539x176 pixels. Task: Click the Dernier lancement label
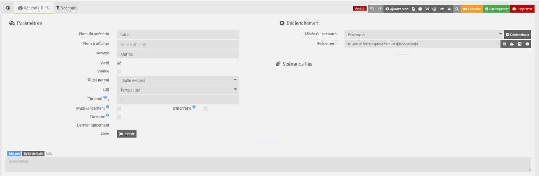pos(93,125)
